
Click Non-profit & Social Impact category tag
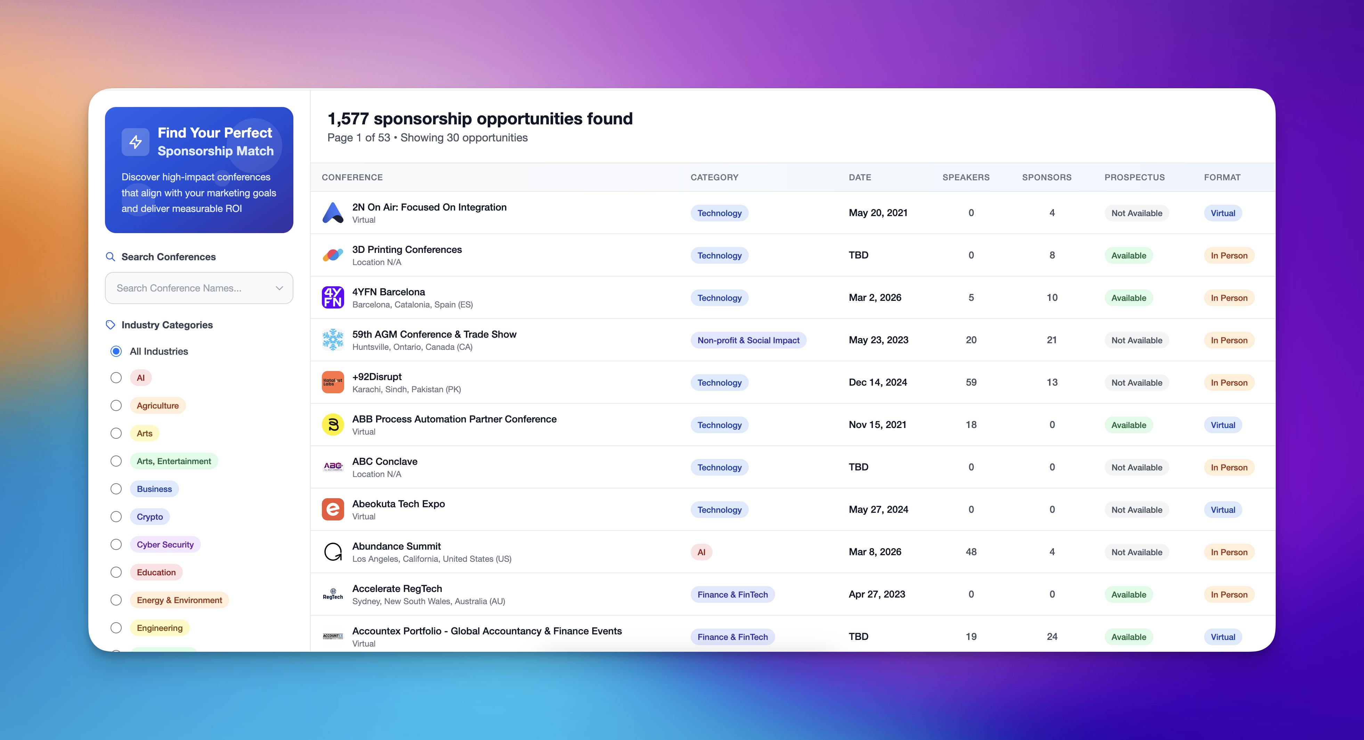point(748,340)
